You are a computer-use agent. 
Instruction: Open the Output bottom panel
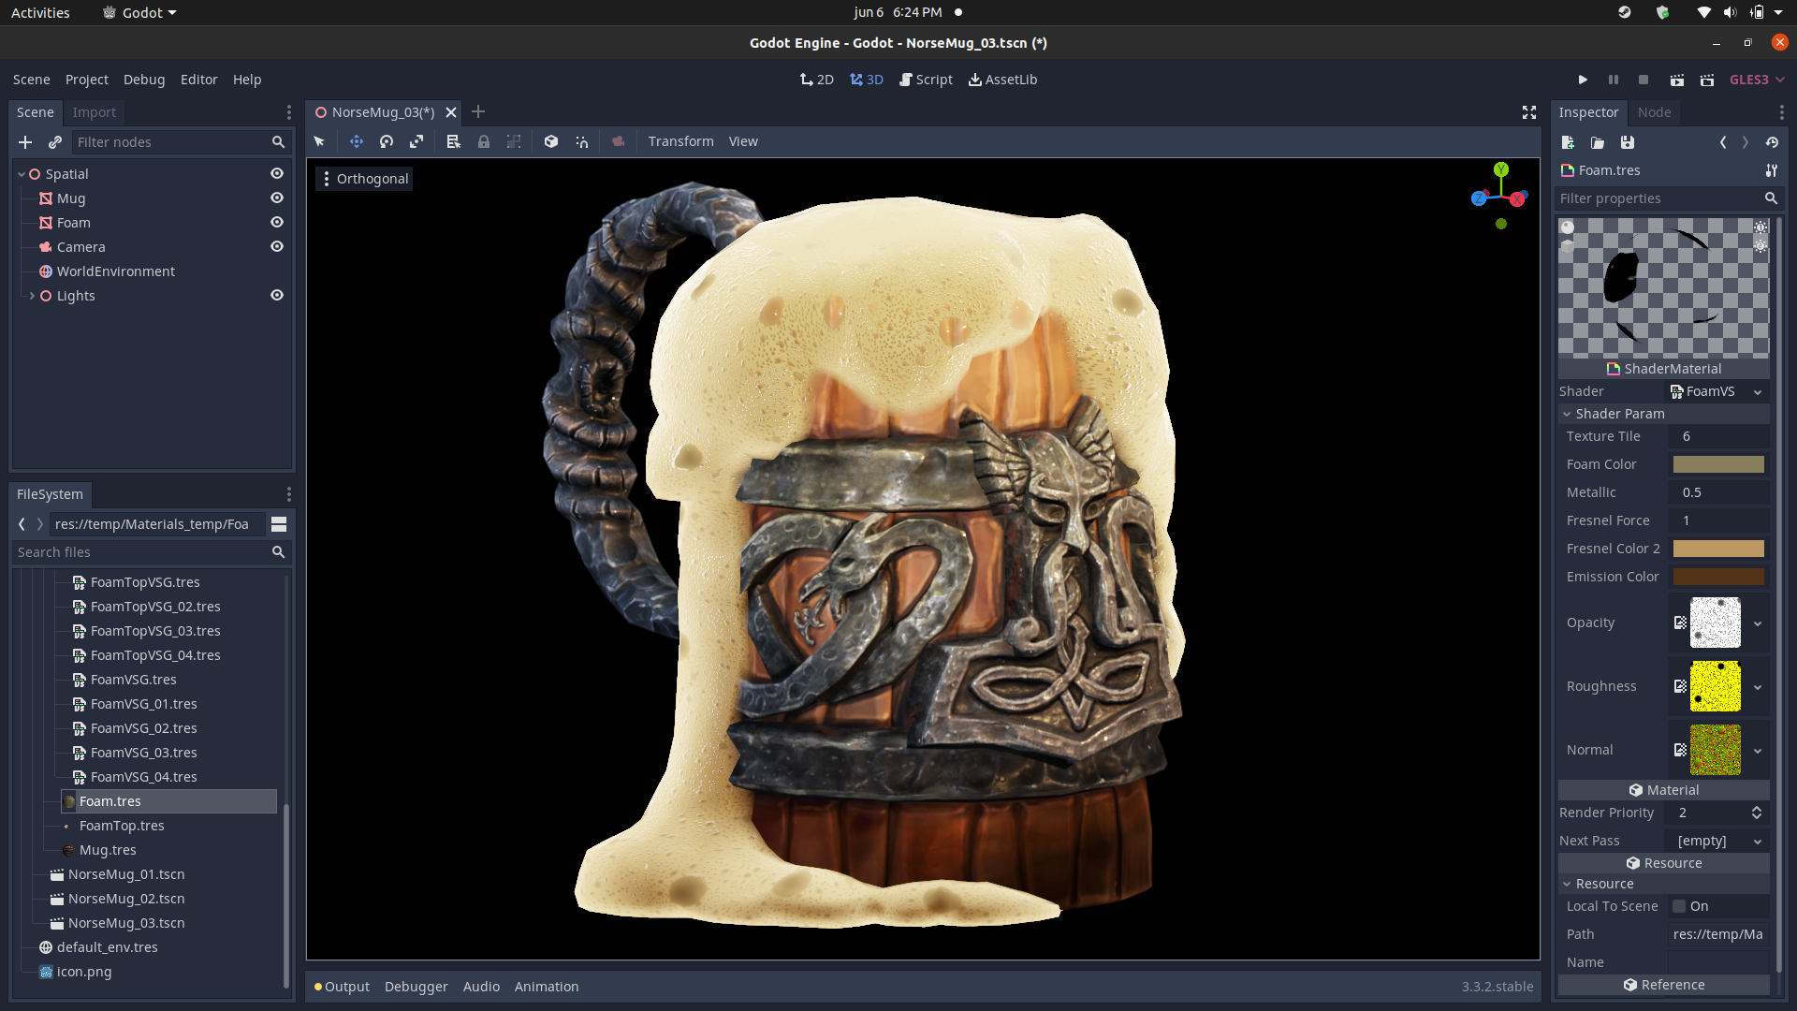click(x=346, y=987)
